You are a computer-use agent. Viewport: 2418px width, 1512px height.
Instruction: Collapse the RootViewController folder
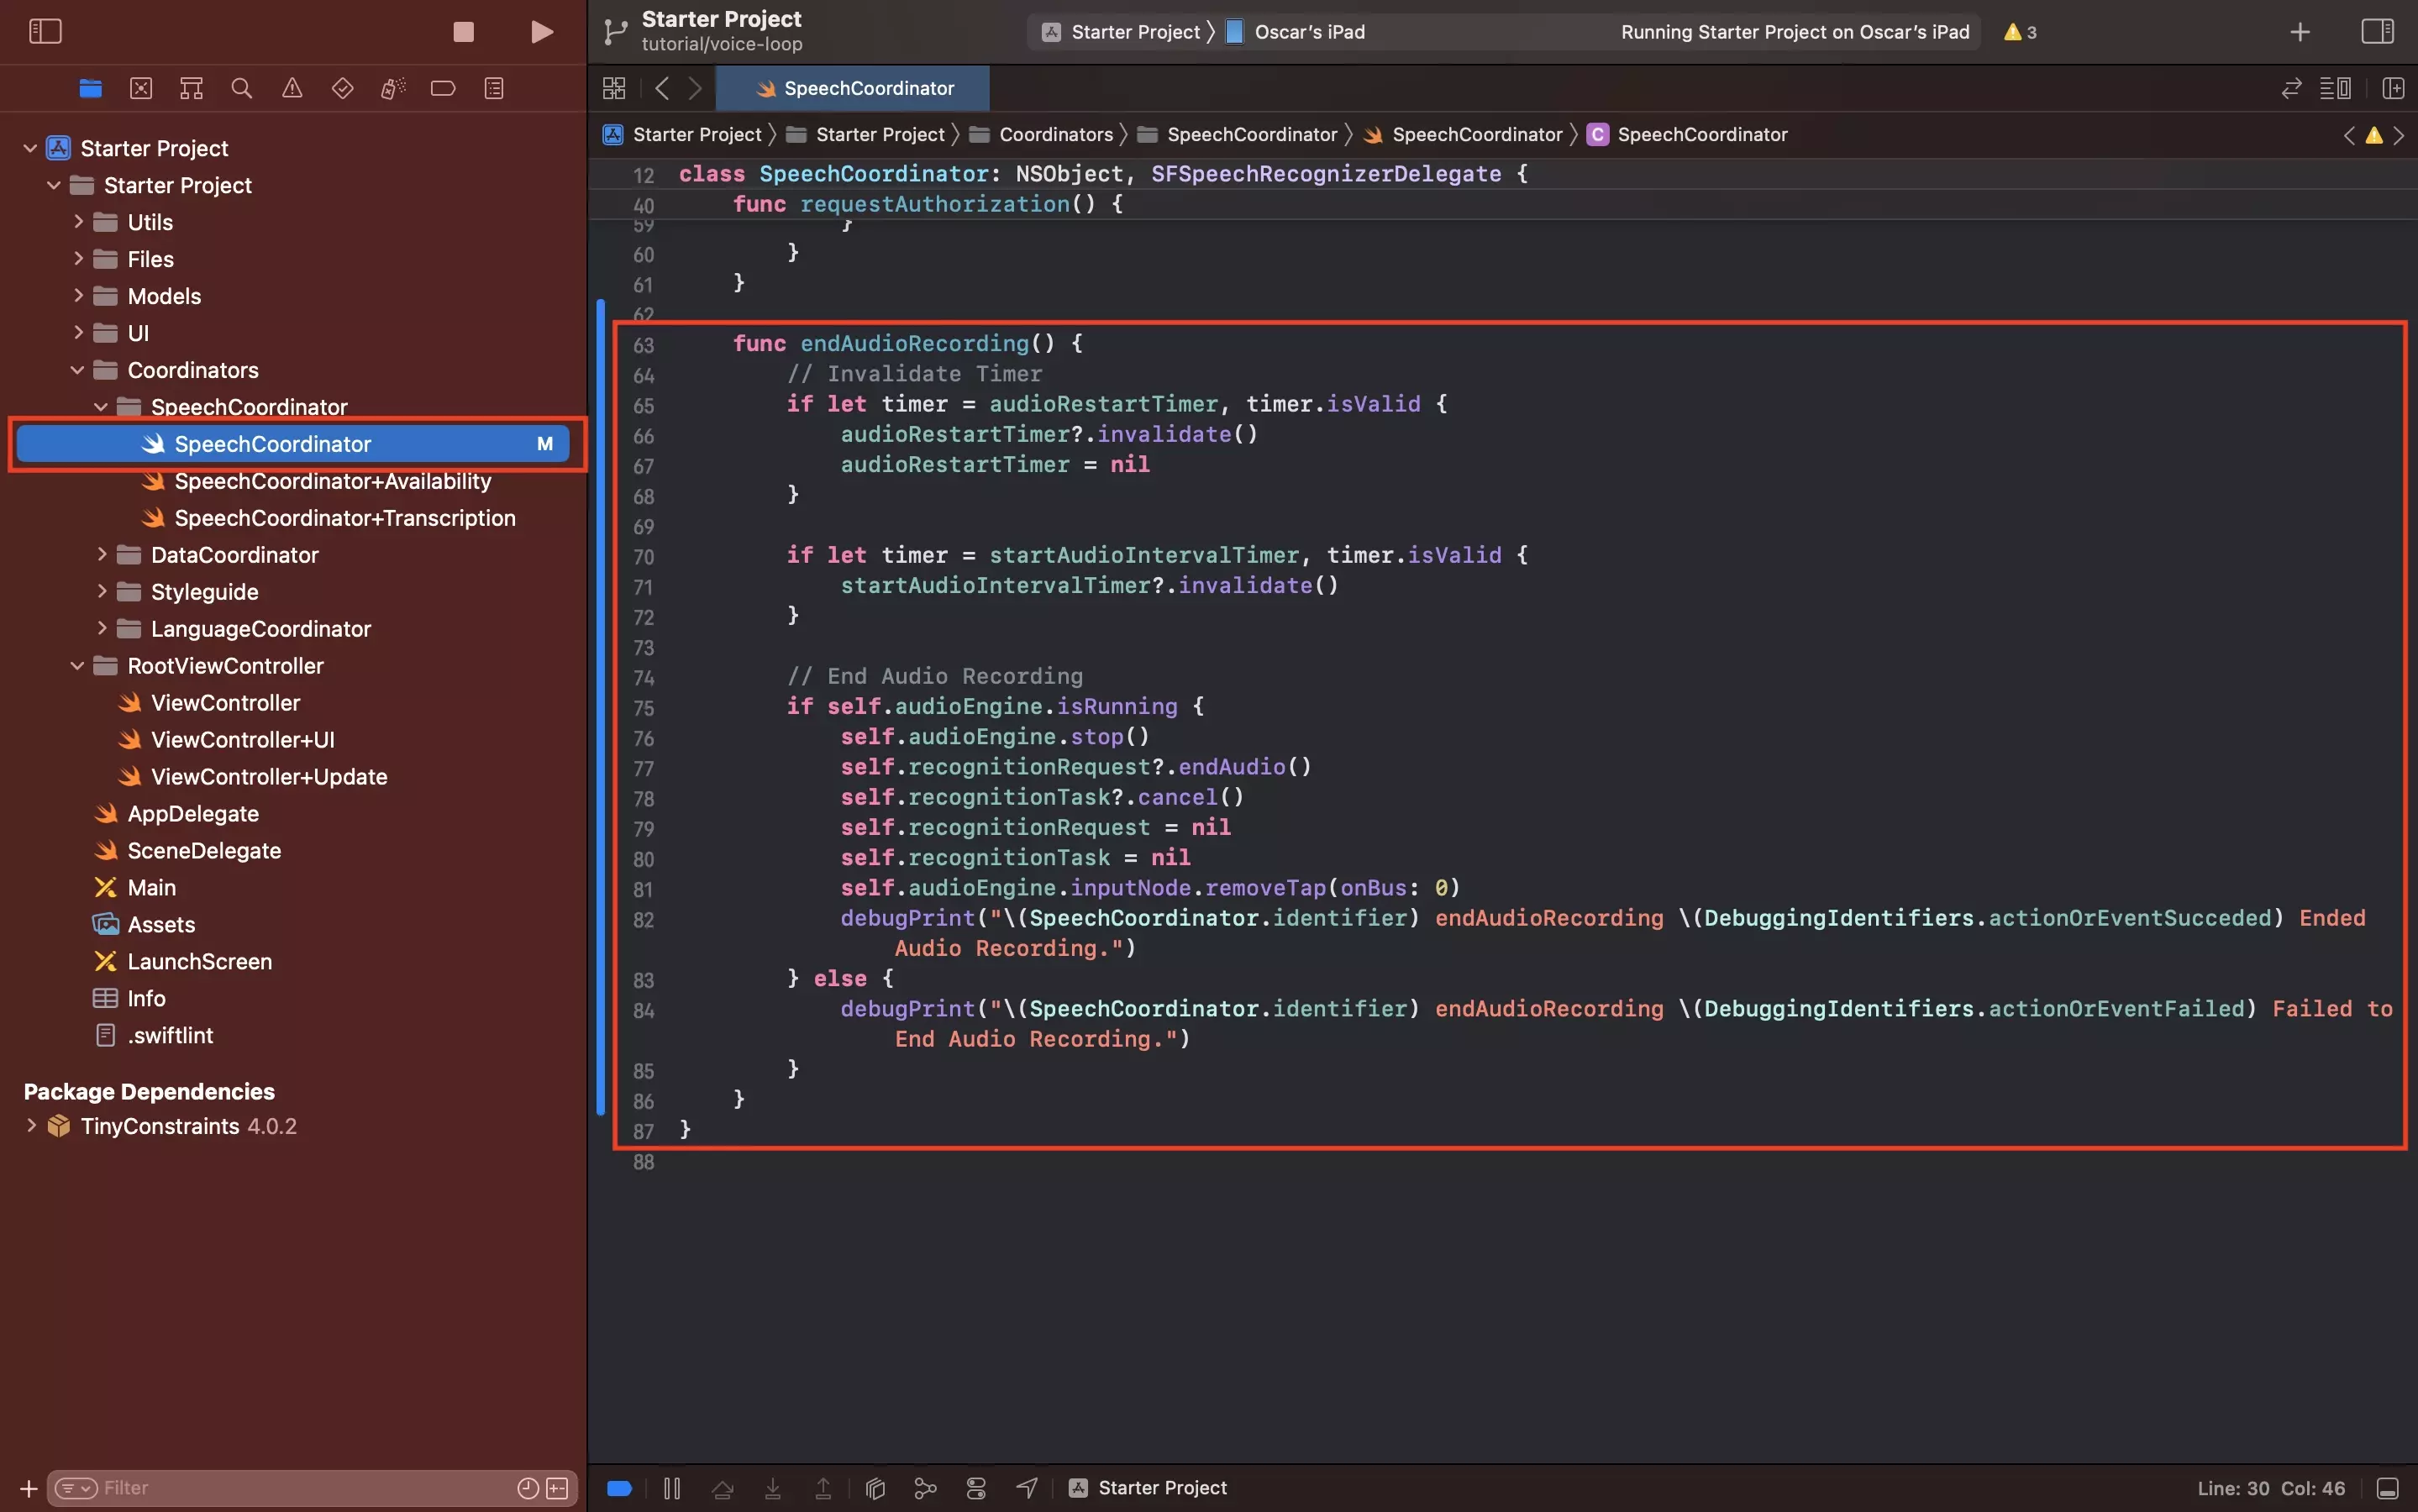click(78, 666)
